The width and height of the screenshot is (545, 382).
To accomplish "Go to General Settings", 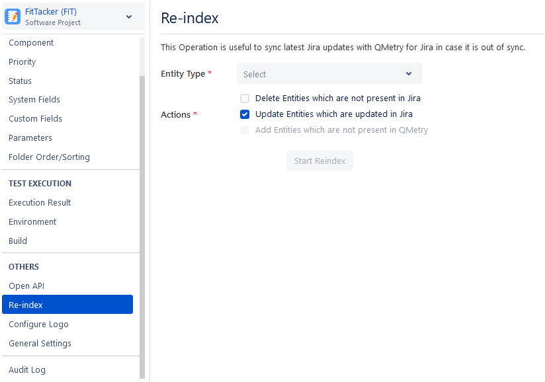I will (40, 343).
